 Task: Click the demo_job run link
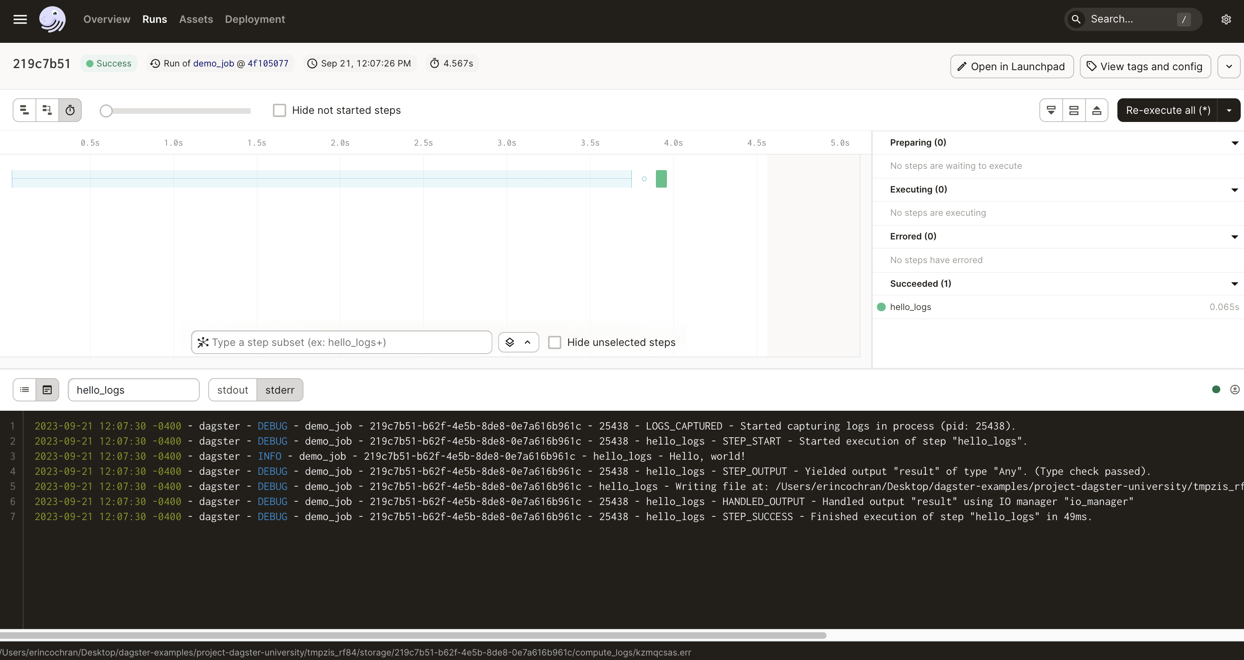coord(214,63)
